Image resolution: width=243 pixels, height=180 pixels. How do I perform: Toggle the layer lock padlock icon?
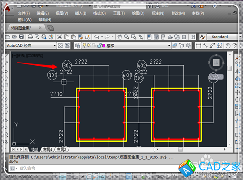pyautogui.click(x=99, y=46)
